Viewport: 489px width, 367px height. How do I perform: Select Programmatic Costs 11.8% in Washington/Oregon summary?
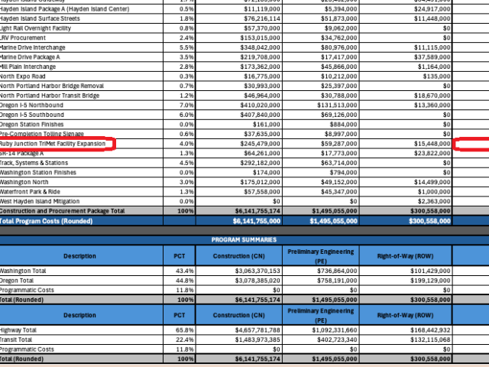pyautogui.click(x=185, y=290)
